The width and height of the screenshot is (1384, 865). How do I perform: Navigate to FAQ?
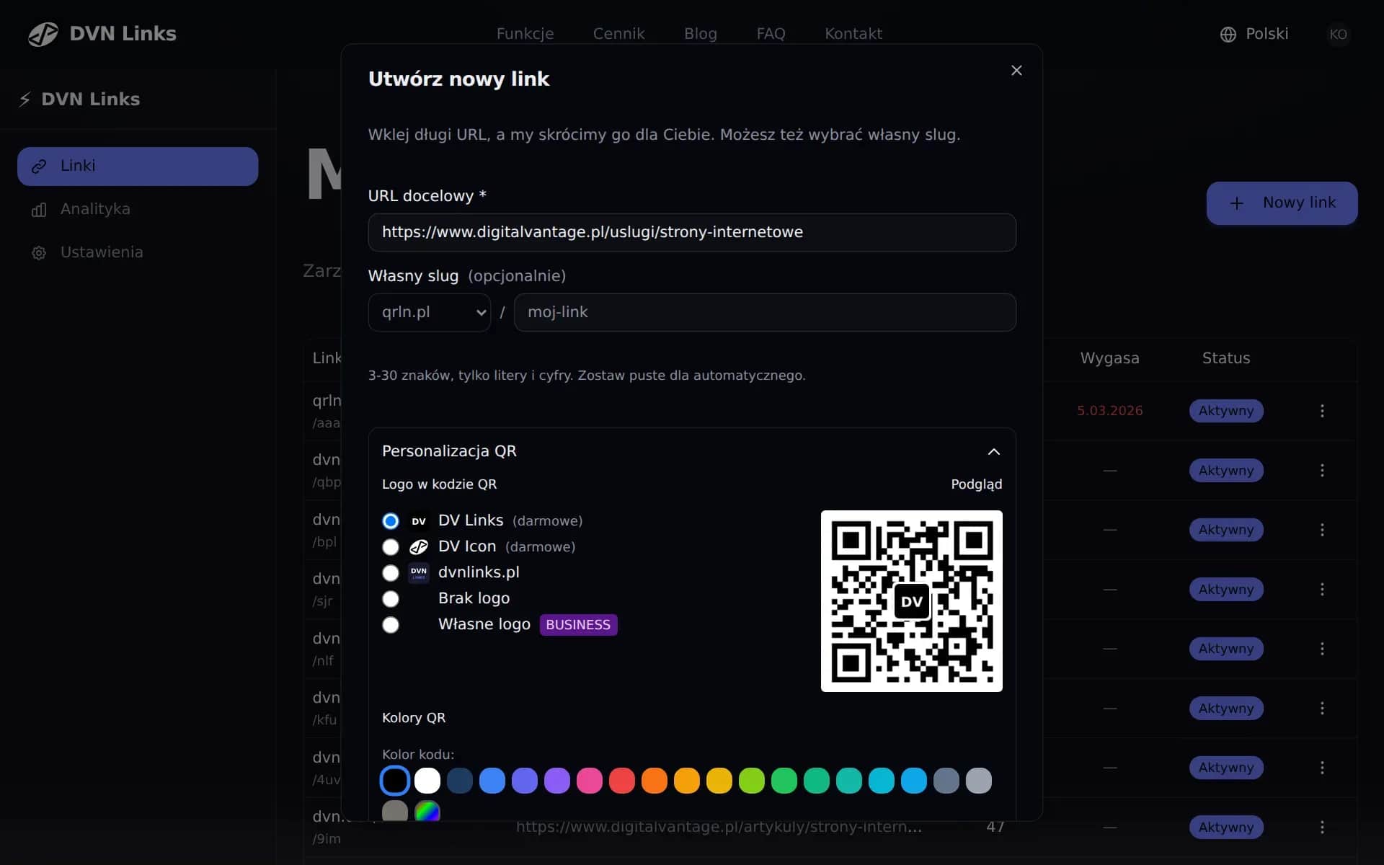point(771,34)
